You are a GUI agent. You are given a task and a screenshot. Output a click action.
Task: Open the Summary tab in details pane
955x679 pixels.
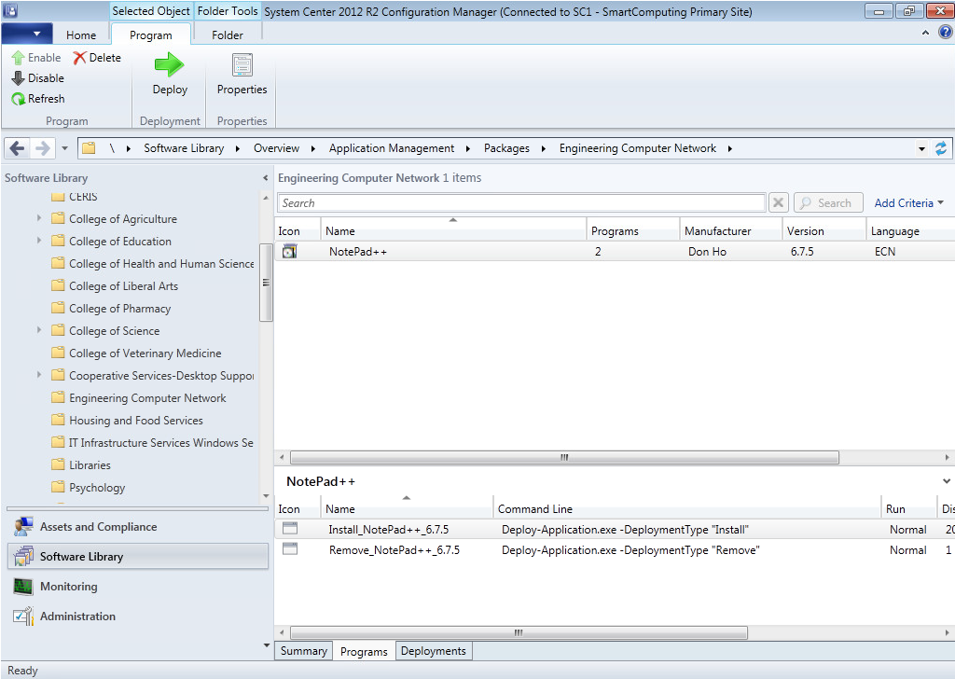point(304,651)
